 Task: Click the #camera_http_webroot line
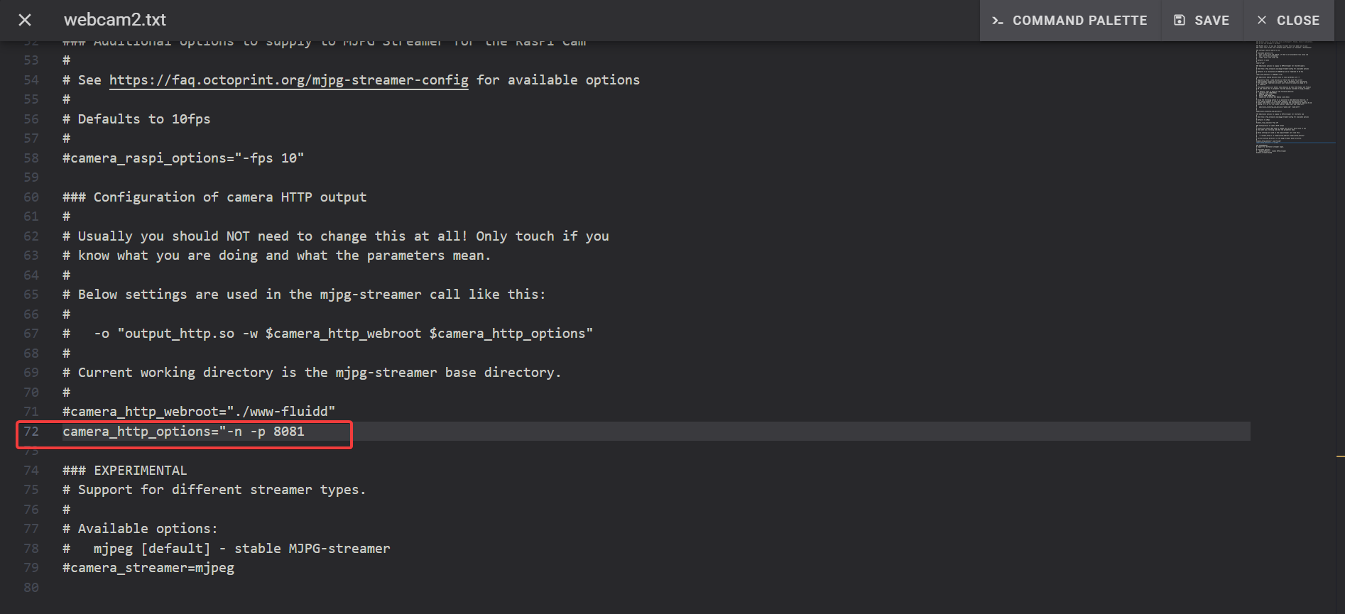(199, 412)
